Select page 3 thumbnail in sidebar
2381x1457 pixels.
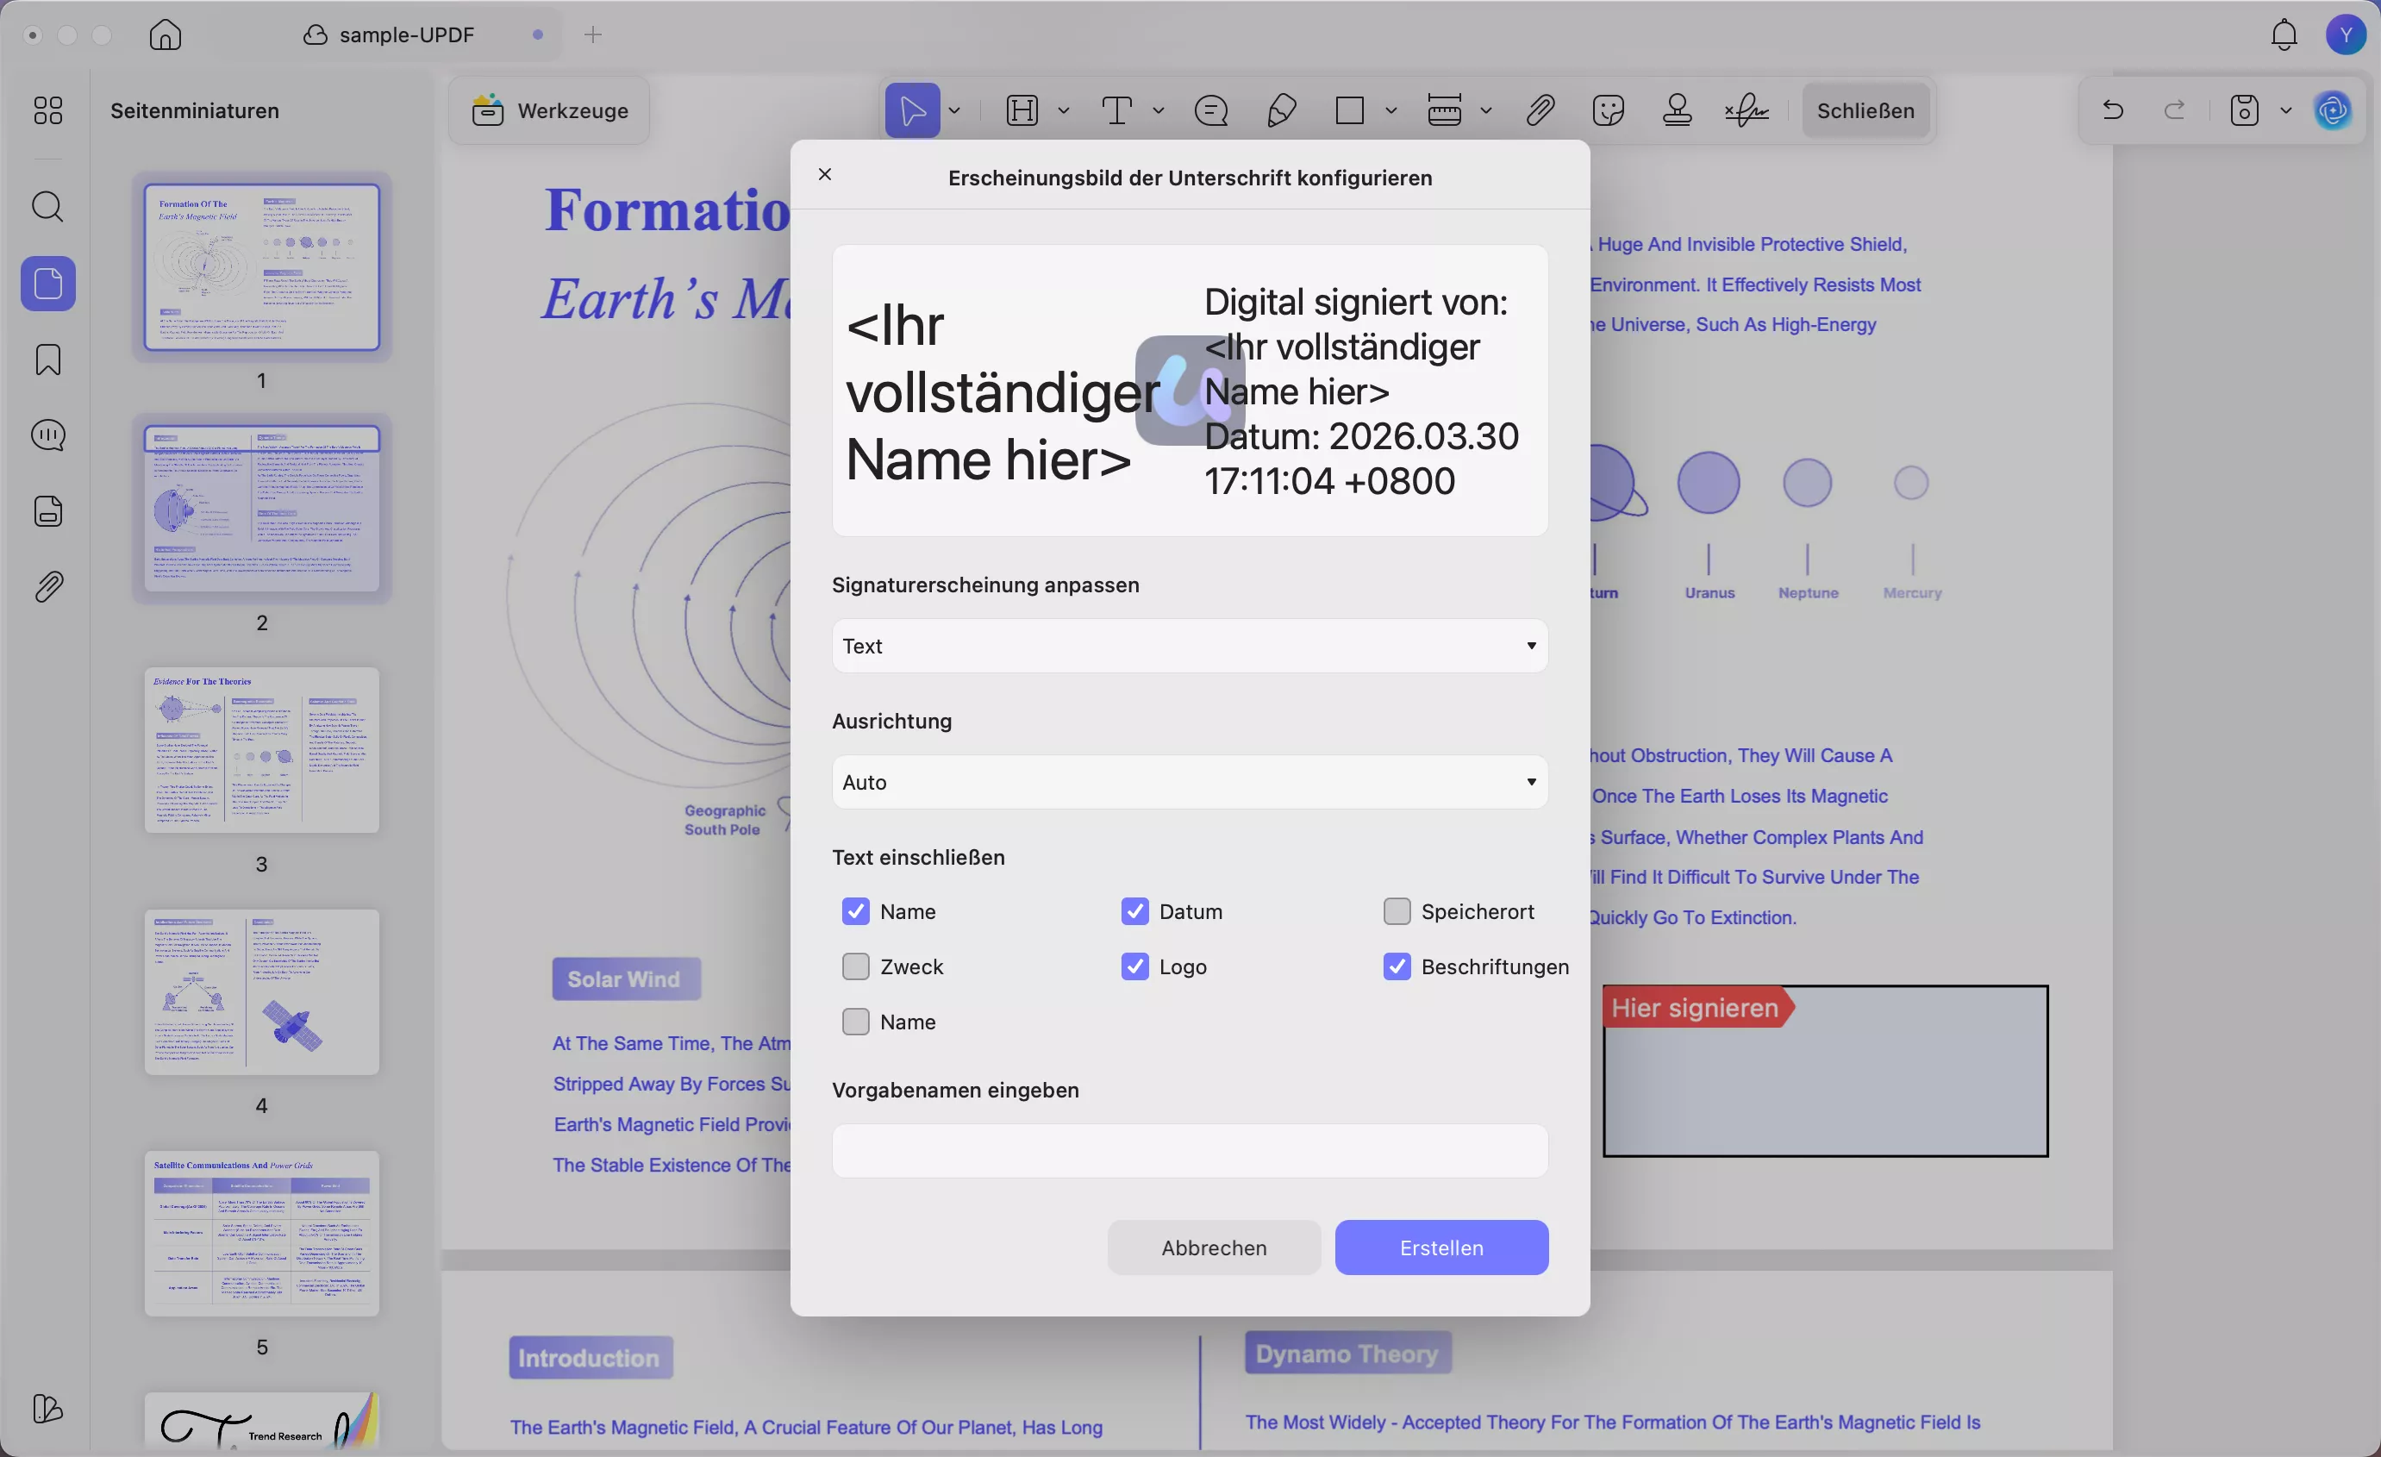pyautogui.click(x=262, y=751)
